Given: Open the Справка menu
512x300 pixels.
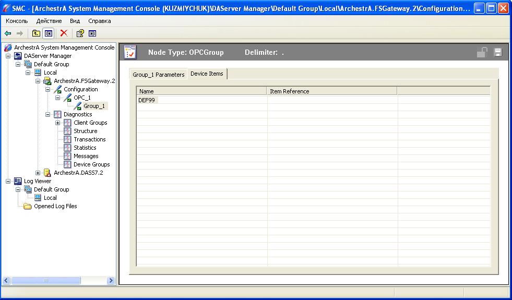Looking at the screenshot, I should [99, 21].
